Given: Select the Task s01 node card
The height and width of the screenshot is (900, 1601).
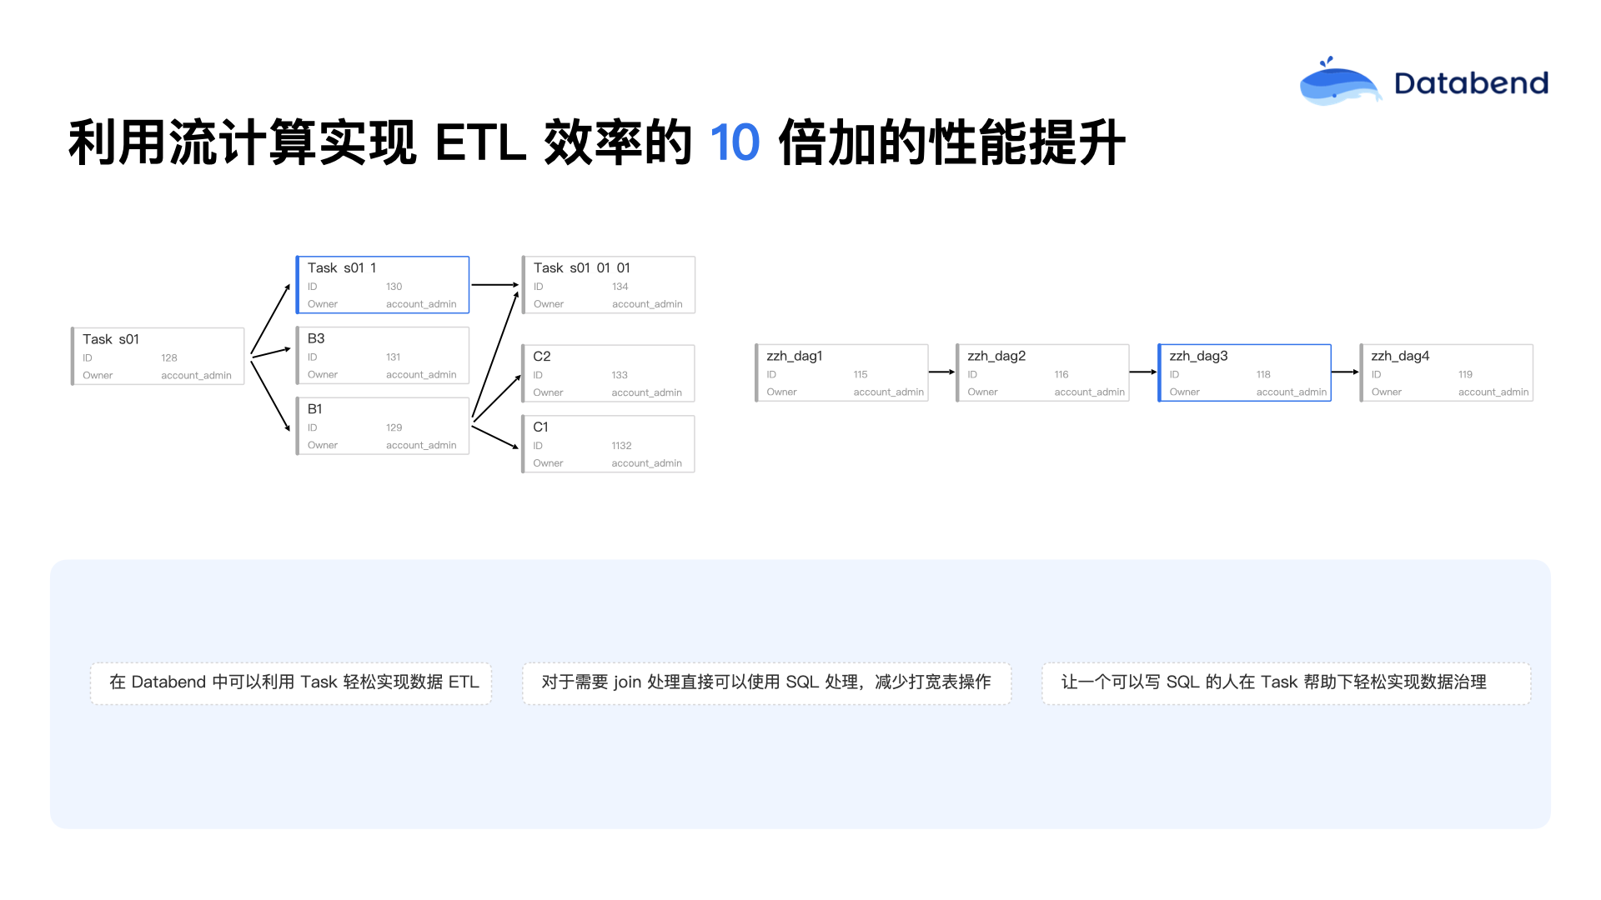Looking at the screenshot, I should coord(158,356).
